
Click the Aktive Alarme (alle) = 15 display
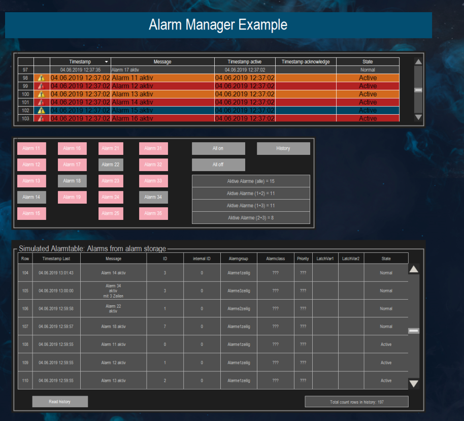click(x=251, y=181)
